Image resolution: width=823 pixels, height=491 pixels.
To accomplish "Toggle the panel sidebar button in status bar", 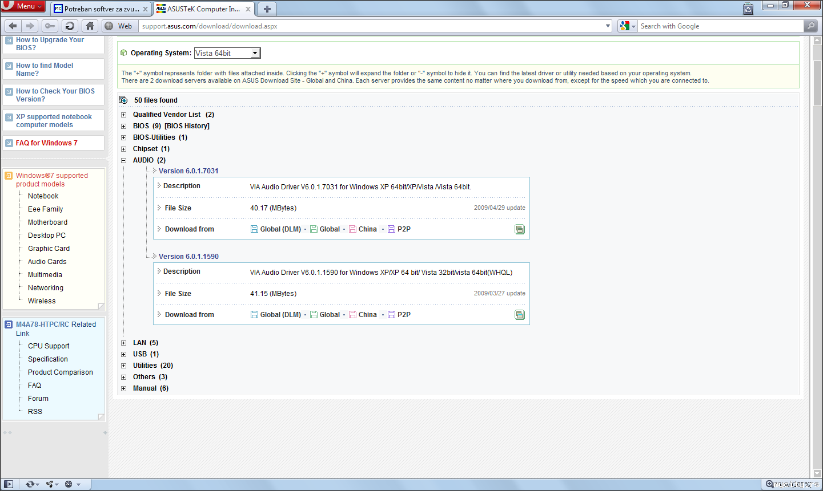I will [8, 484].
